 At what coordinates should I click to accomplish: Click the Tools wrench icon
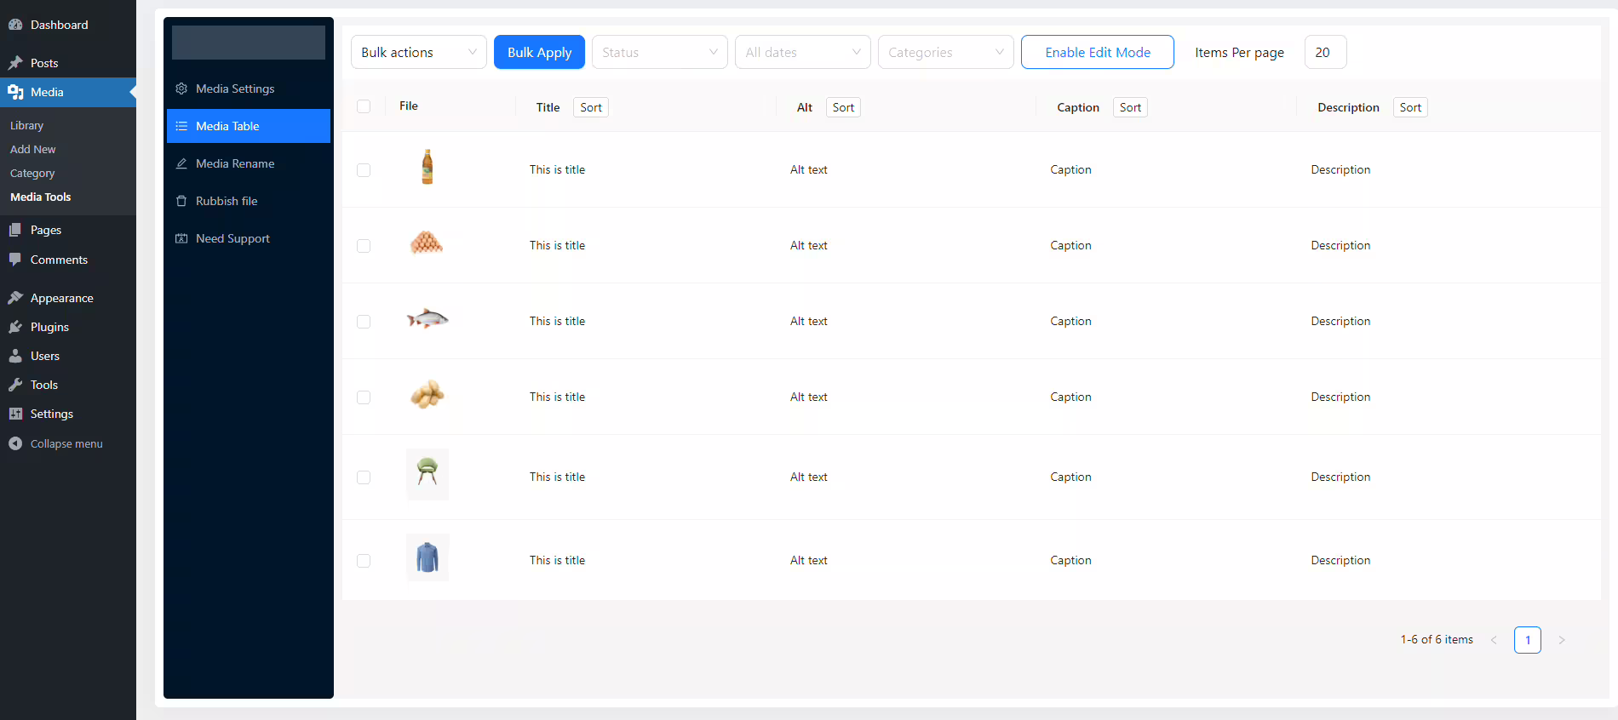[15, 385]
